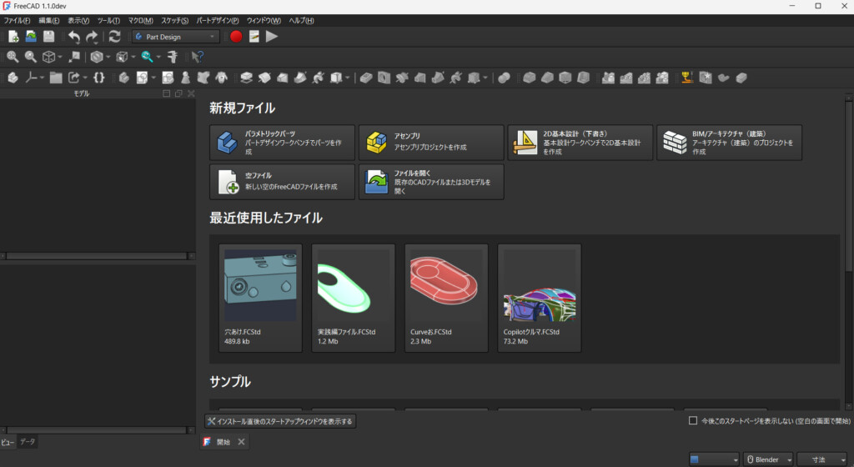Expand the standard views dropdown arrow

60,57
